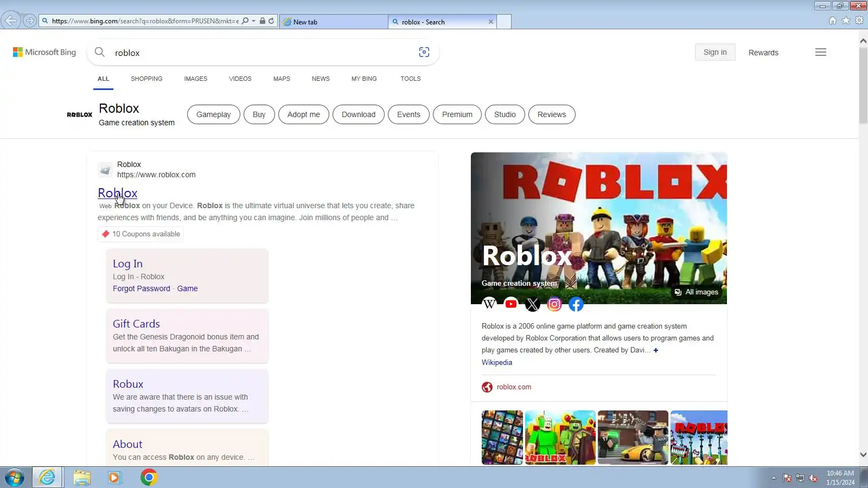Switch to the NEWS search tab
The image size is (868, 488).
321,79
